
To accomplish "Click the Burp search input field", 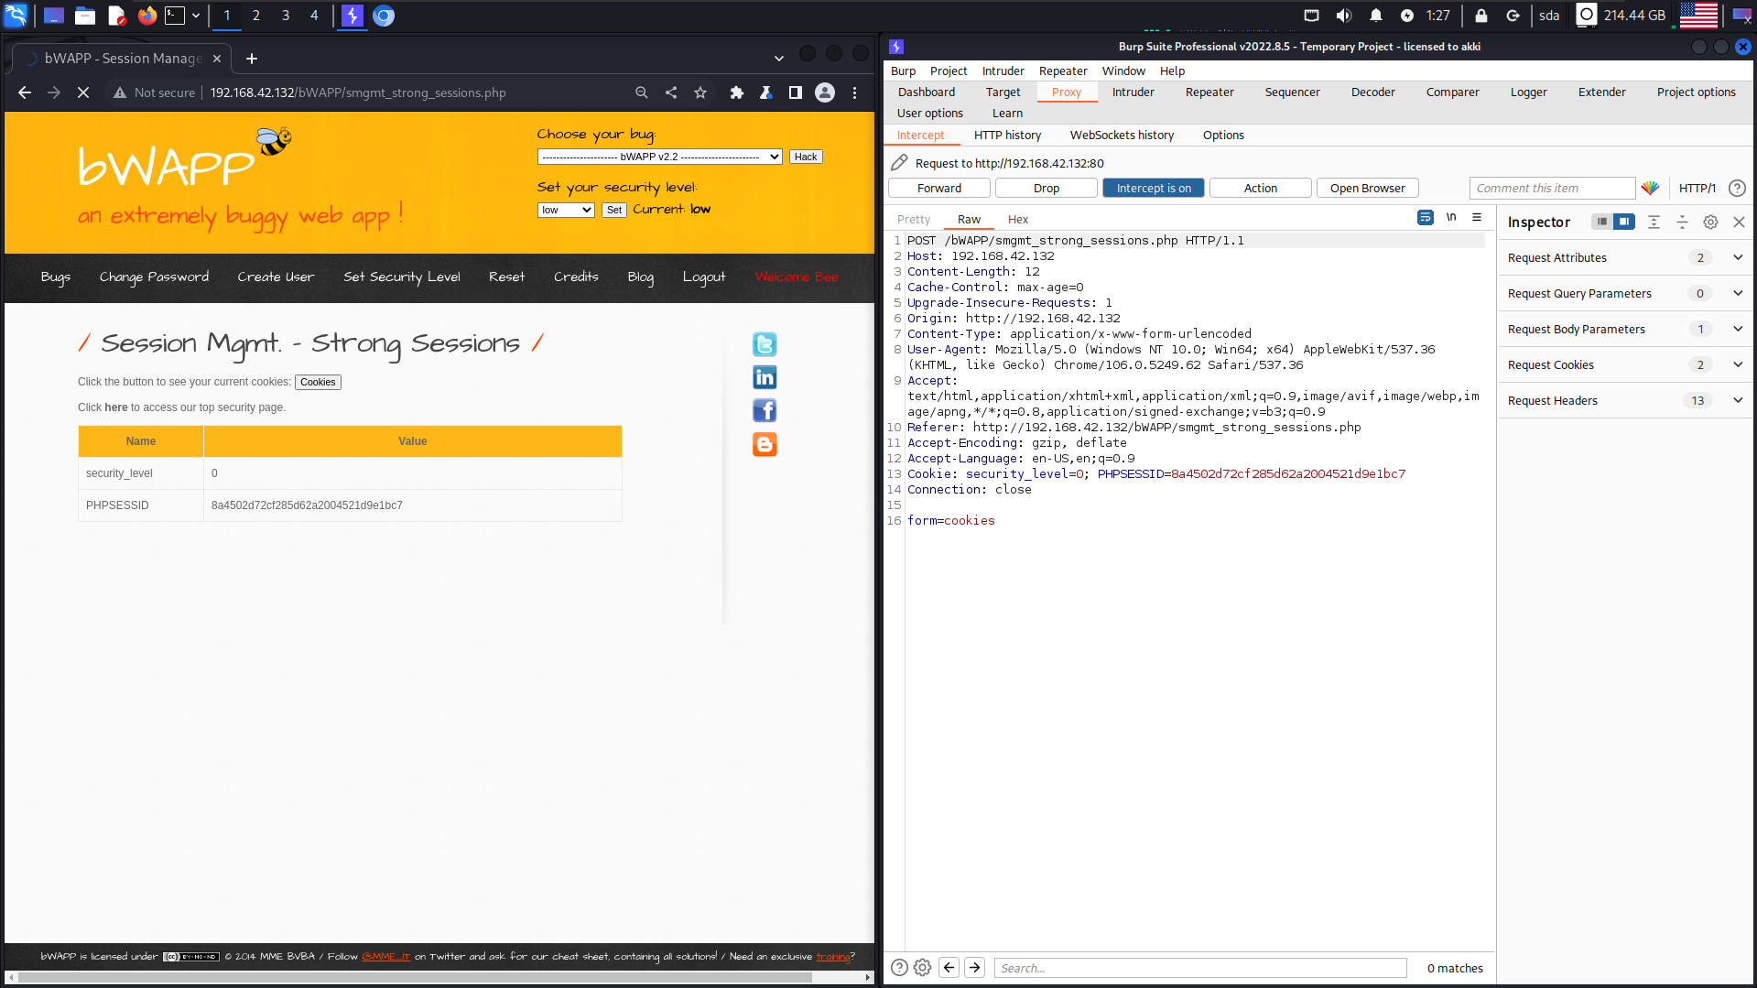I will click(1199, 968).
